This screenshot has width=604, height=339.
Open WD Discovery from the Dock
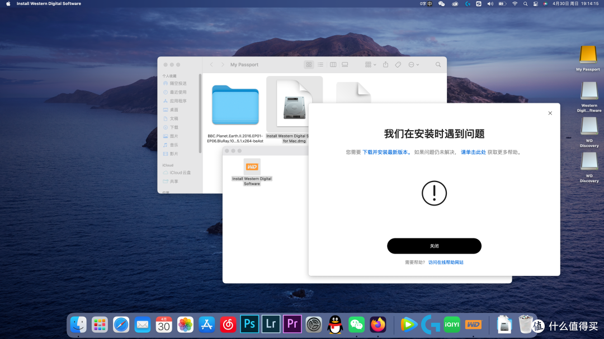click(473, 325)
